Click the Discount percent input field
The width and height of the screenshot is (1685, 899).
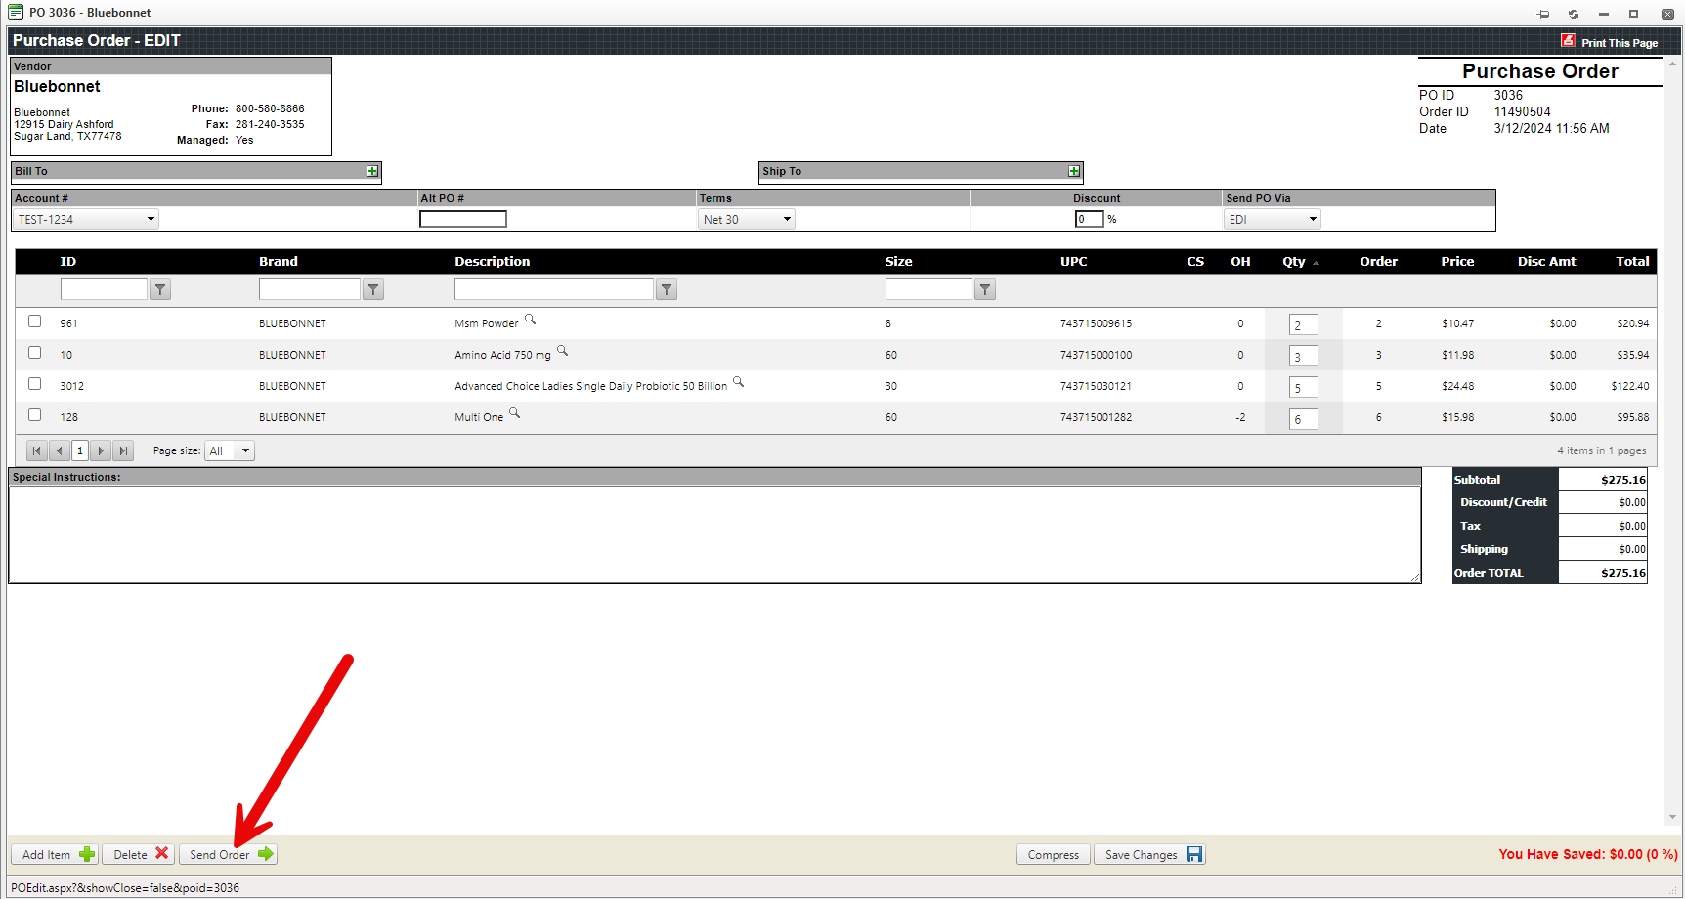pyautogui.click(x=1089, y=219)
